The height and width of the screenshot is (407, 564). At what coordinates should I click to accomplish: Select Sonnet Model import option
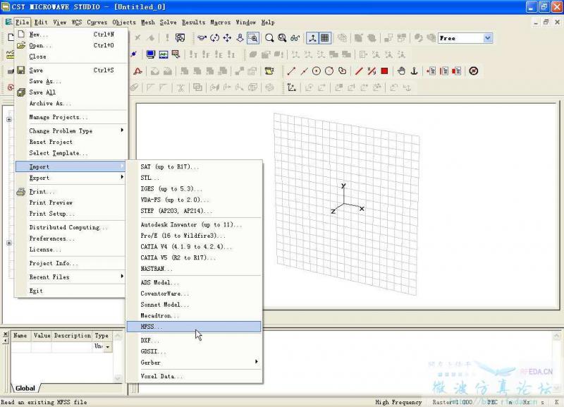pyautogui.click(x=195, y=305)
